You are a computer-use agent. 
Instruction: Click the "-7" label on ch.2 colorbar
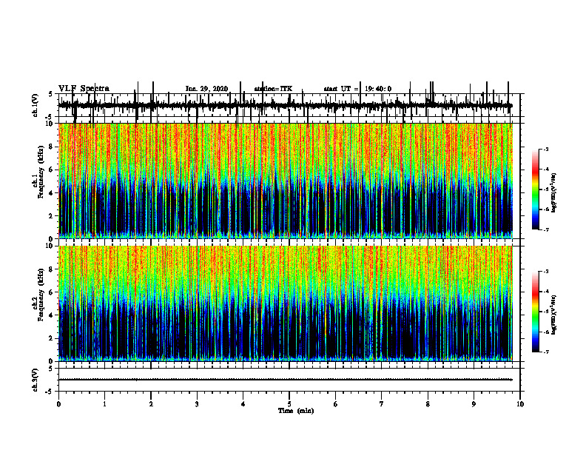[546, 352]
